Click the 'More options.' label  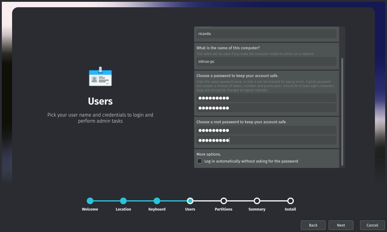pos(209,154)
